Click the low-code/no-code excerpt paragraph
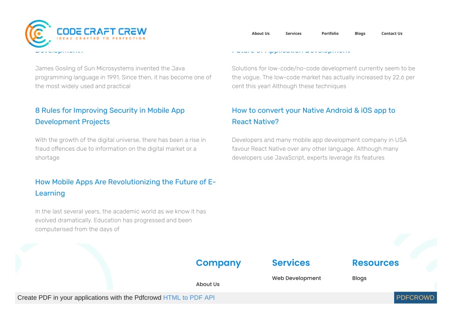The height and width of the screenshot is (320, 452). tap(323, 77)
